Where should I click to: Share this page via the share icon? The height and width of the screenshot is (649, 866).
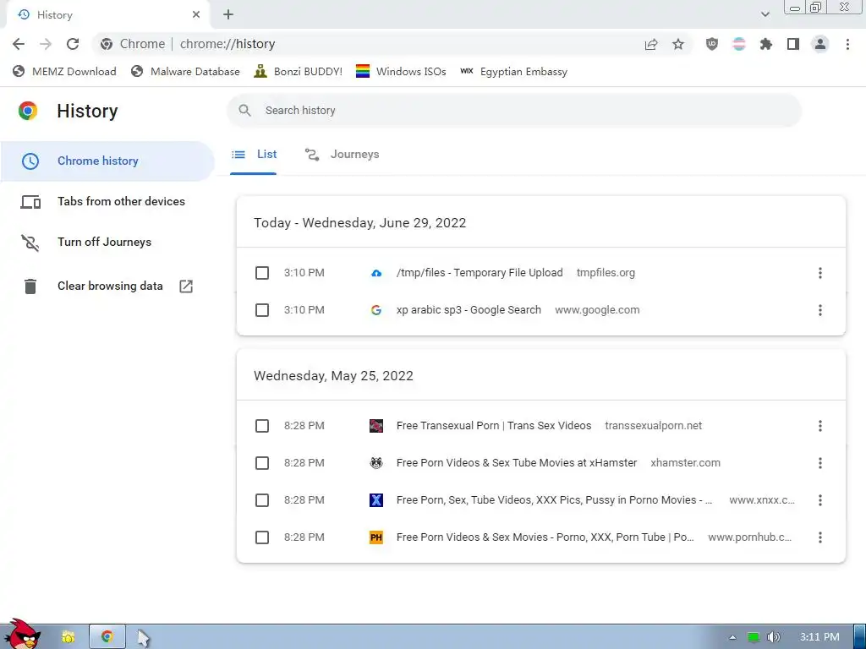pyautogui.click(x=651, y=44)
